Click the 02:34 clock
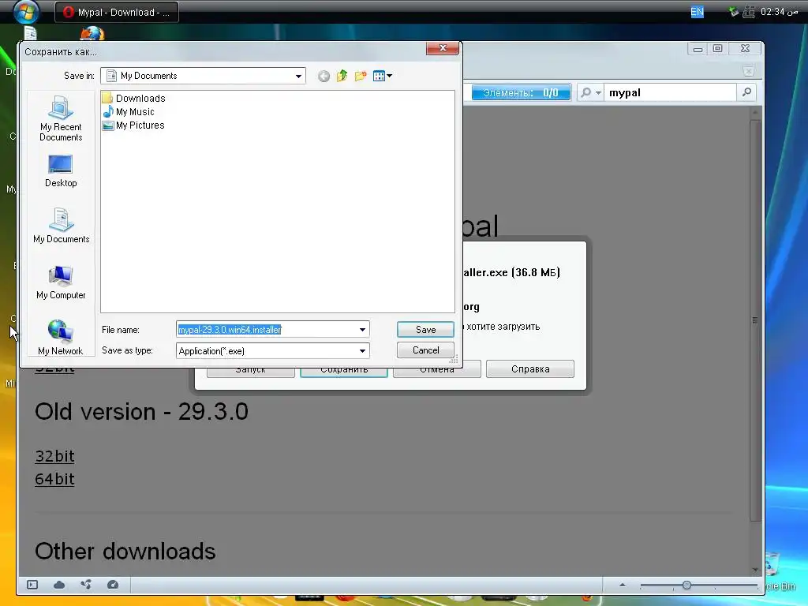 pos(779,11)
